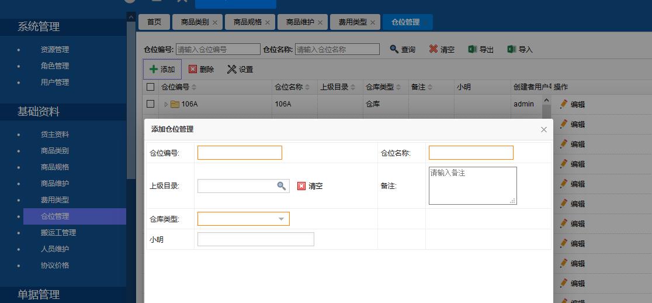652x303 pixels.
Task: Click the 添加 green plus icon
Action: 154,69
